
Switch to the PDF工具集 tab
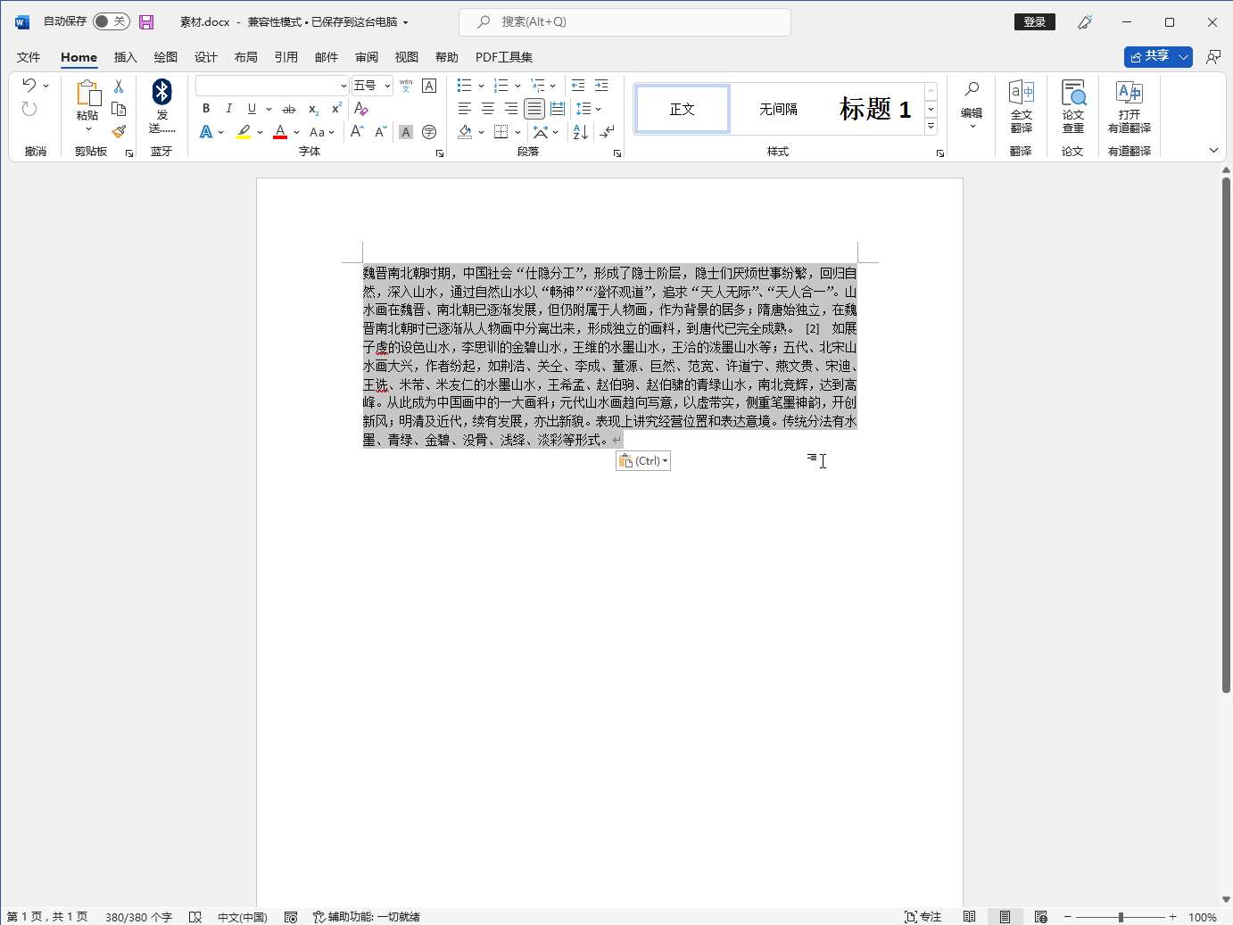(504, 57)
